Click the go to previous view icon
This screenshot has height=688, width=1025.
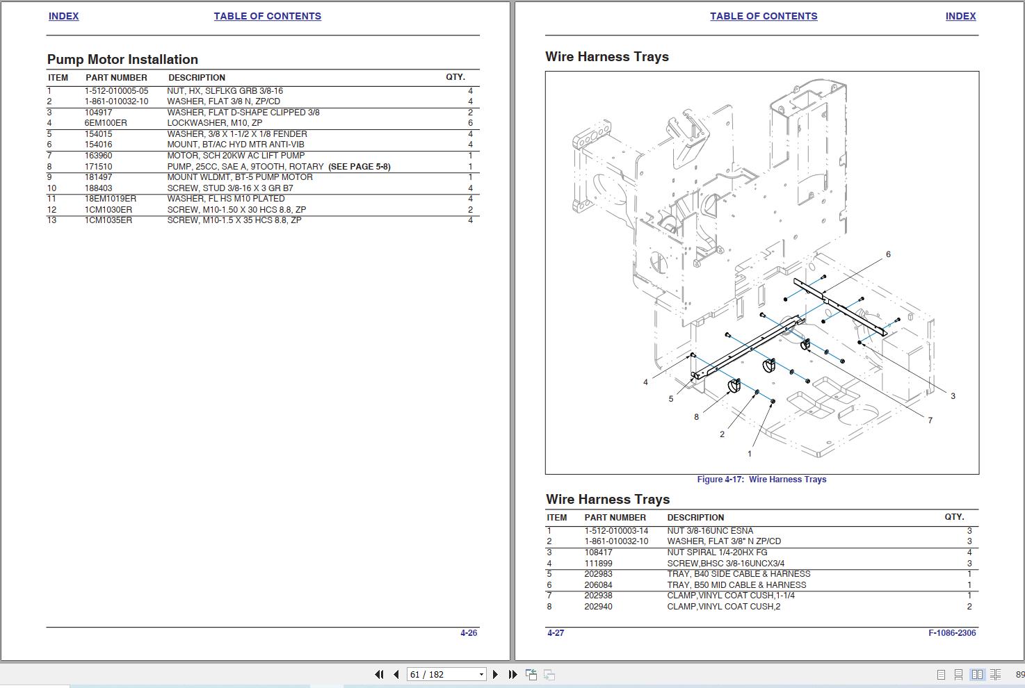[531, 674]
